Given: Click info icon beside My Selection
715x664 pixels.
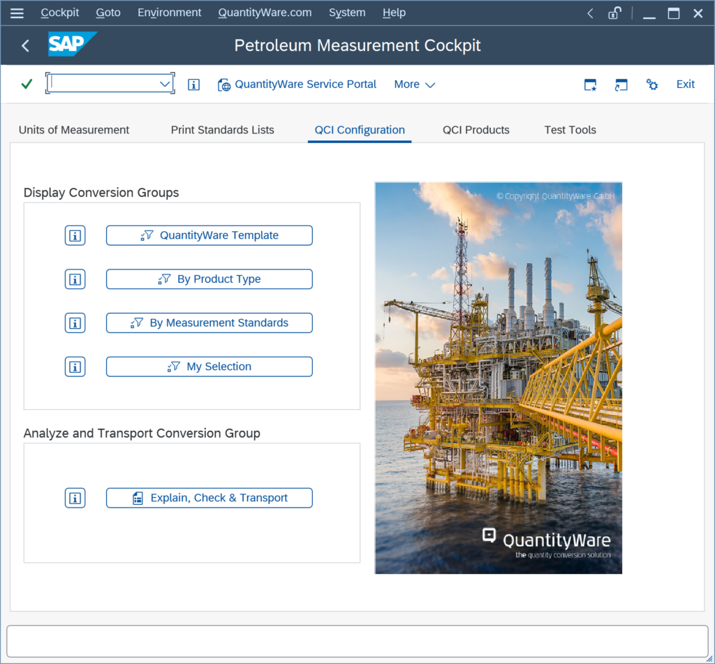Looking at the screenshot, I should point(75,367).
